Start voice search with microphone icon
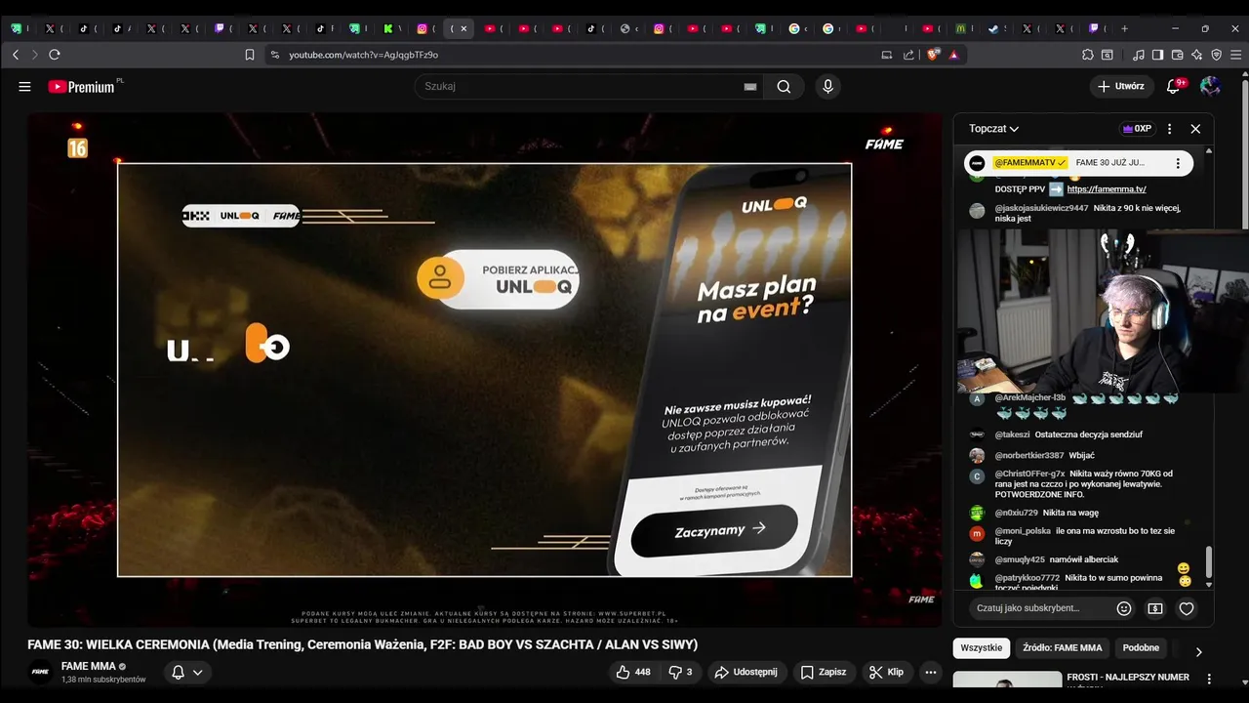Screen dimensions: 1249x703 827,86
